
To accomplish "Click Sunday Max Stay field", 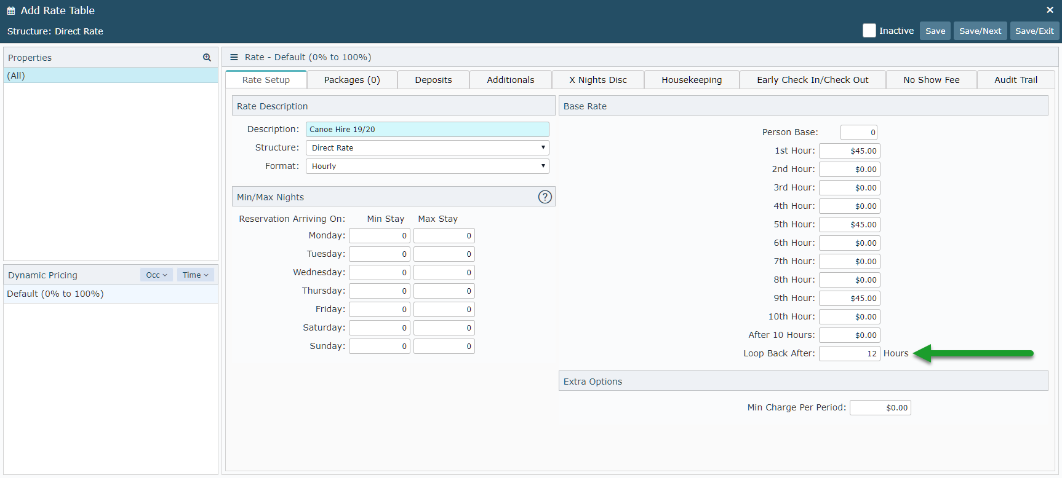I will 444,347.
